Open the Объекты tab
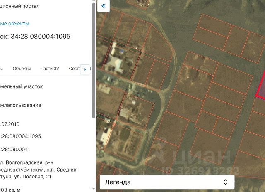The width and height of the screenshot is (265, 192). pos(22,69)
